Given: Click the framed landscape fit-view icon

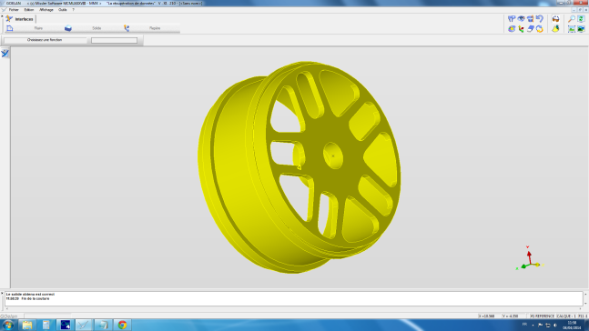Looking at the screenshot, I should tap(572, 29).
